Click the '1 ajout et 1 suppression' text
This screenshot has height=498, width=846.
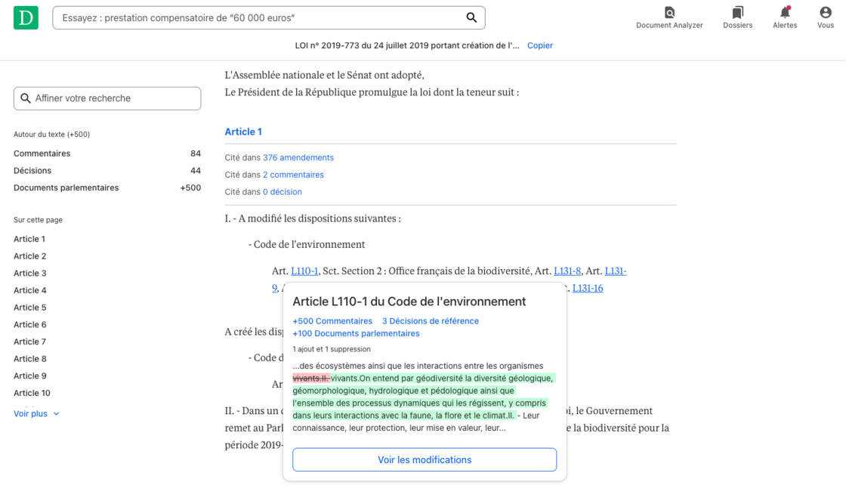click(332, 349)
